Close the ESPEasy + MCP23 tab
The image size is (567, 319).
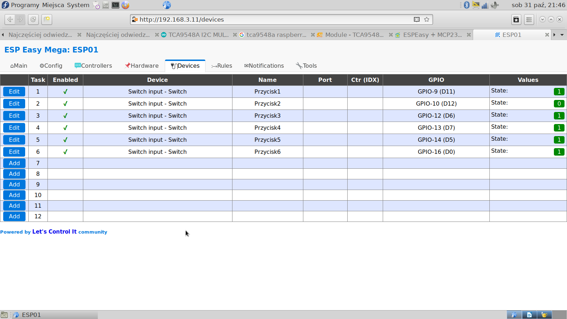pos(469,35)
